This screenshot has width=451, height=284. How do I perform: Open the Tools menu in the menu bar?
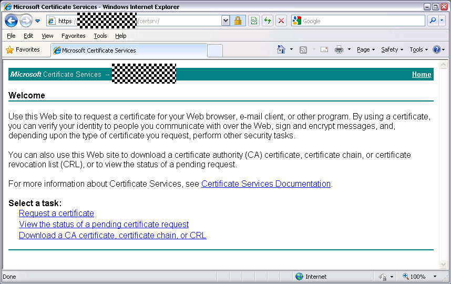click(100, 36)
